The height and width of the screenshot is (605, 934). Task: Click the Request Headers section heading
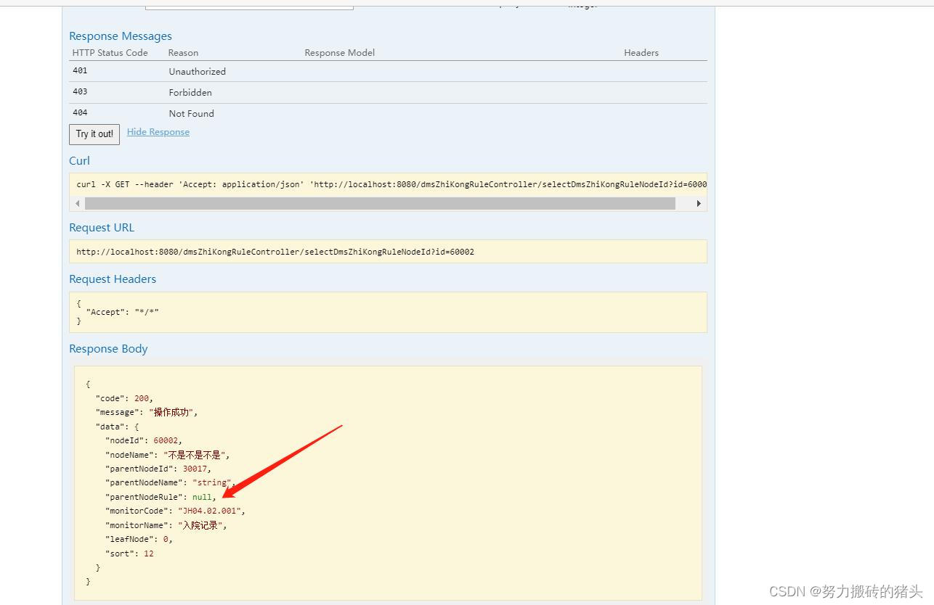pyautogui.click(x=113, y=279)
